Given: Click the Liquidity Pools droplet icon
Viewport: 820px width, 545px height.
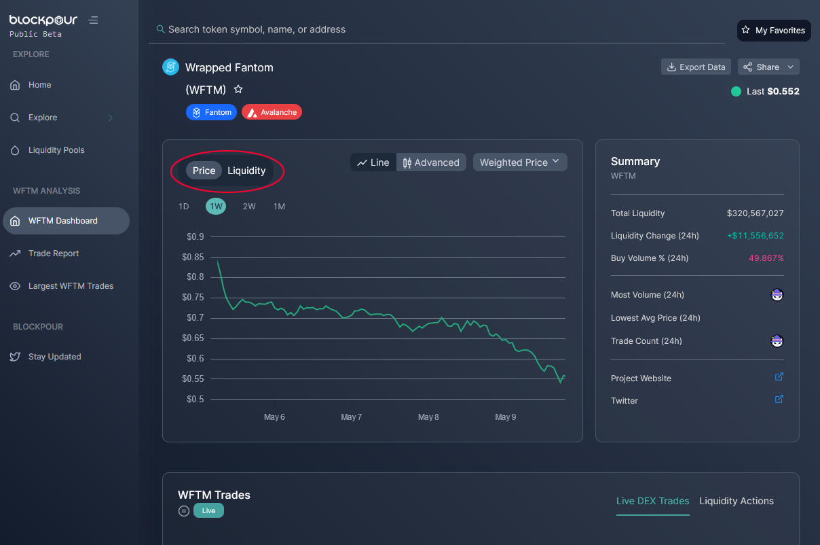Looking at the screenshot, I should coord(15,150).
